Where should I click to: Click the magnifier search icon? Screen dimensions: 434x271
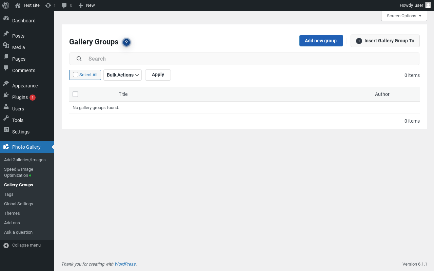coord(79,59)
